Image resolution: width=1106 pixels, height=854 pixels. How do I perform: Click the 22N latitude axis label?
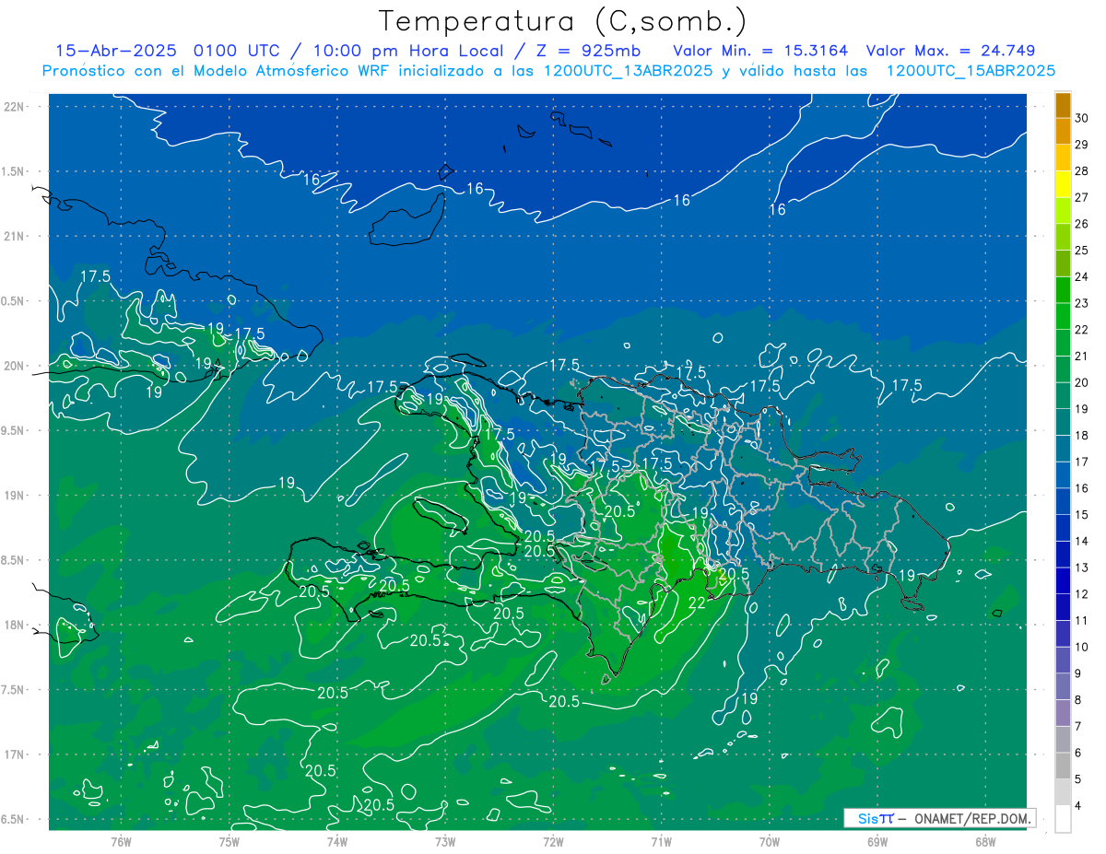point(13,107)
